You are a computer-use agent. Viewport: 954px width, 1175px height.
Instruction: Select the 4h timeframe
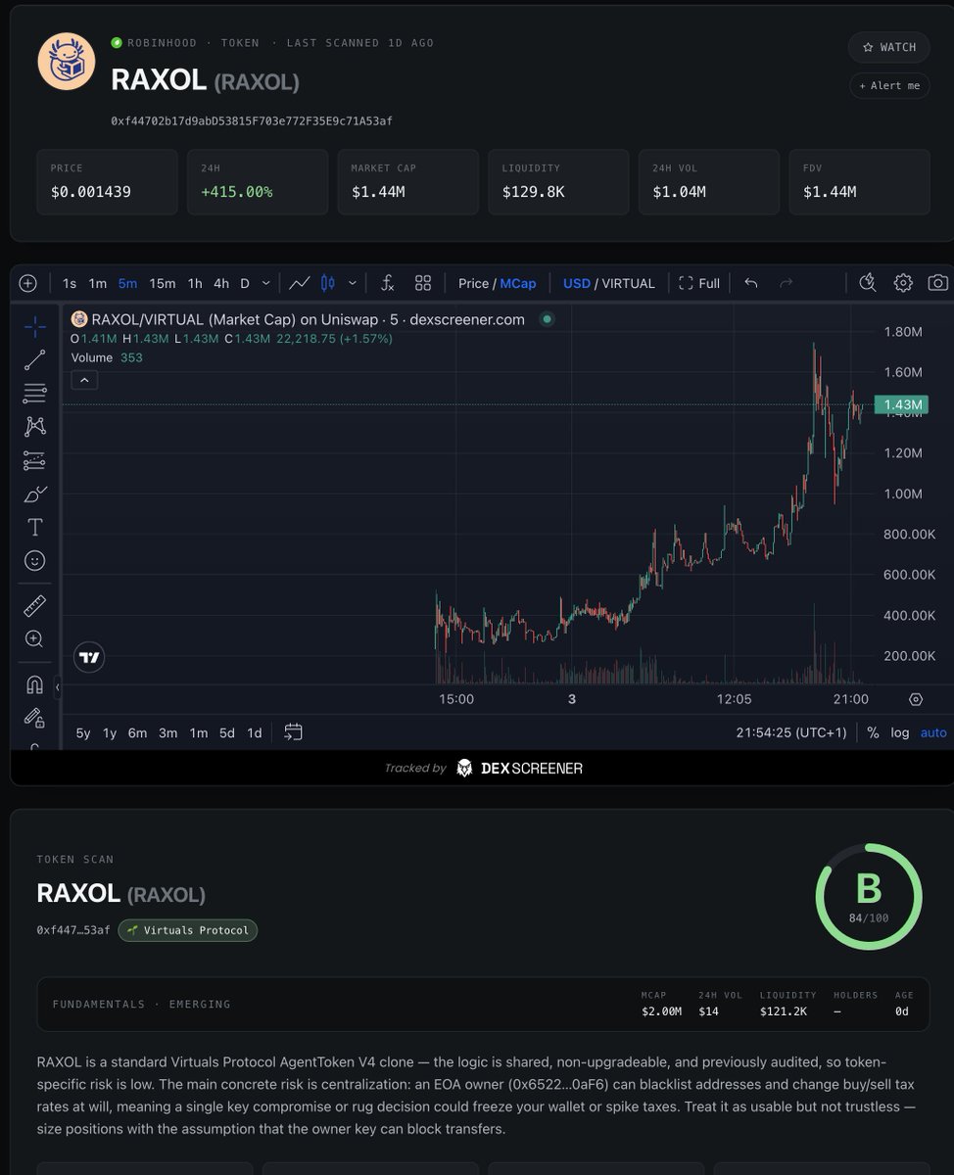(x=221, y=283)
